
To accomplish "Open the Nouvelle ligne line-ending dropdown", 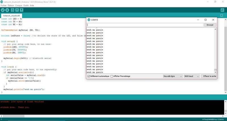I will point(173,76).
